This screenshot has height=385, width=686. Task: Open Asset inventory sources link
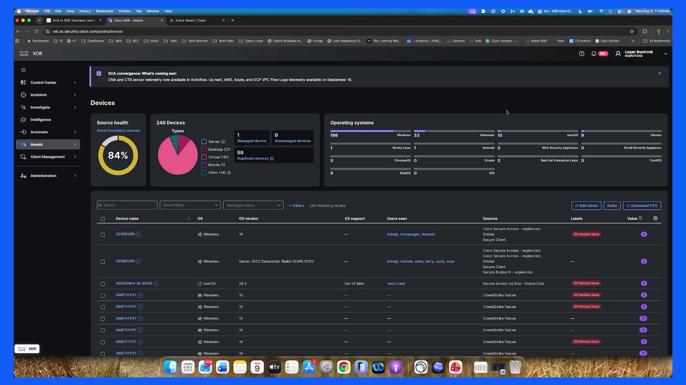(x=118, y=130)
